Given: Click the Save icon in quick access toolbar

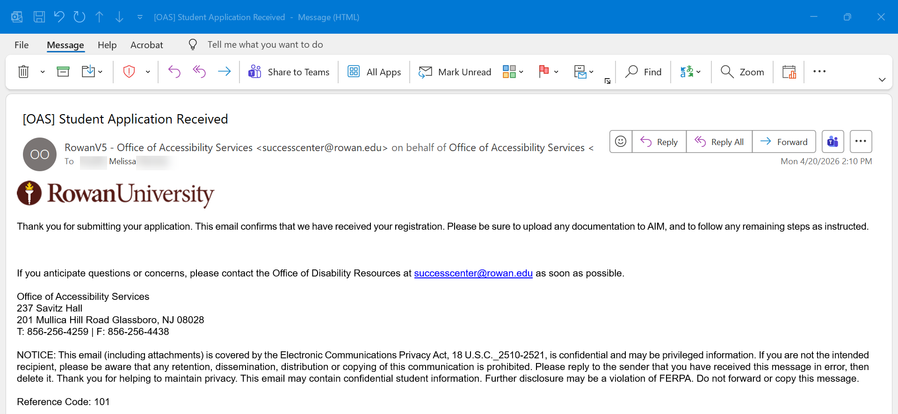Looking at the screenshot, I should click(39, 17).
